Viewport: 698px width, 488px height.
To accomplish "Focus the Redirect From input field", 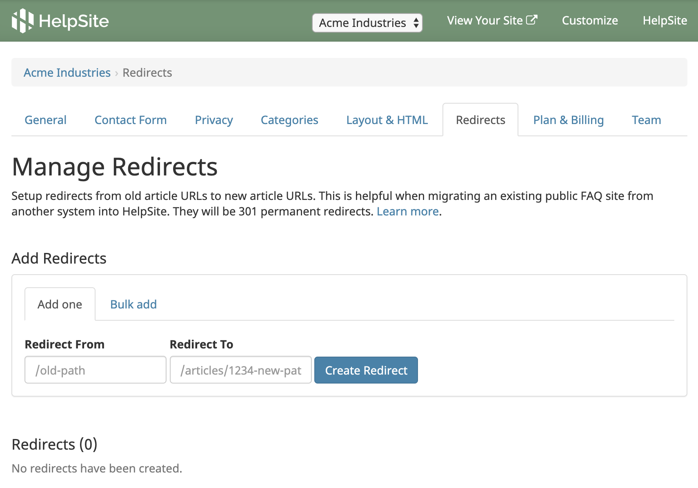I will [96, 370].
